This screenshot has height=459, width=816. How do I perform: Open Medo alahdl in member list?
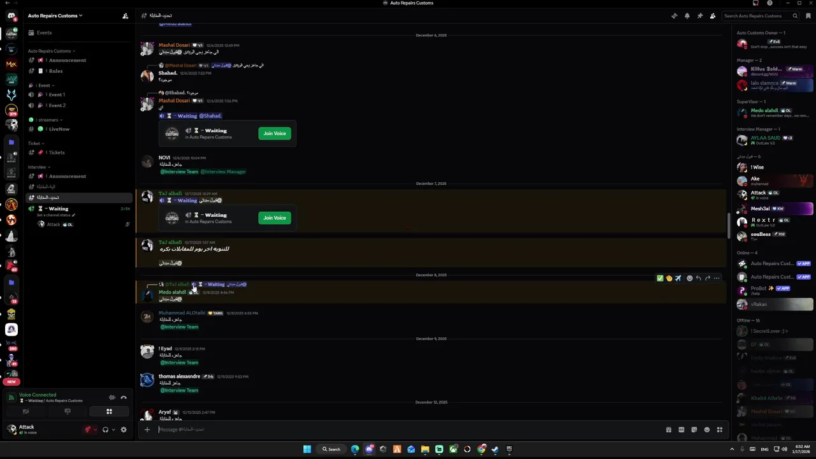(x=775, y=113)
